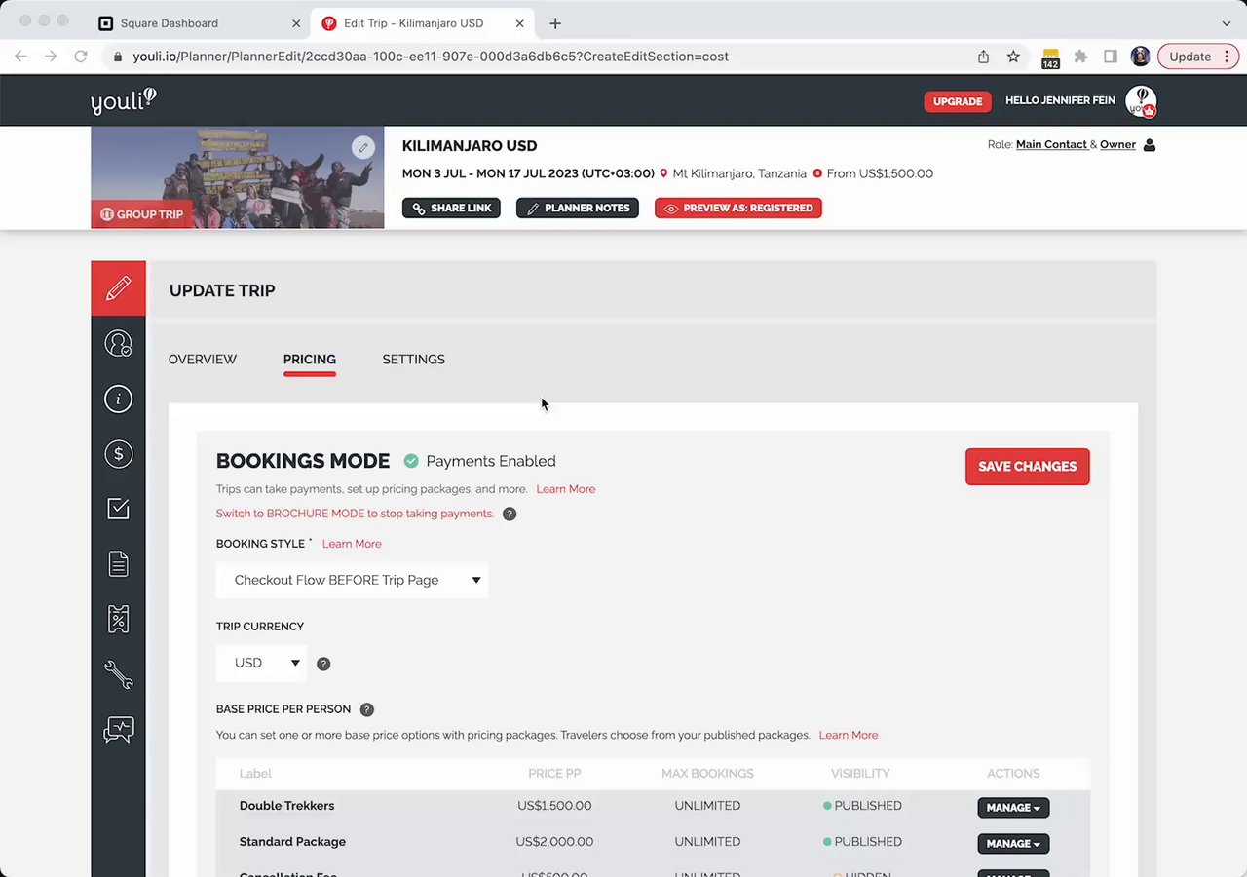Image resolution: width=1247 pixels, height=877 pixels.
Task: Click the Owner role link
Action: 1117,144
